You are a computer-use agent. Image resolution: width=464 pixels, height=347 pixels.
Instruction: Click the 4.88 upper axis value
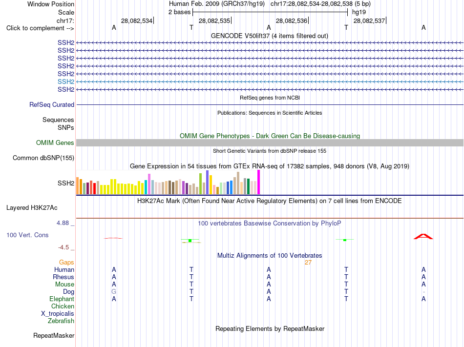(x=63, y=223)
